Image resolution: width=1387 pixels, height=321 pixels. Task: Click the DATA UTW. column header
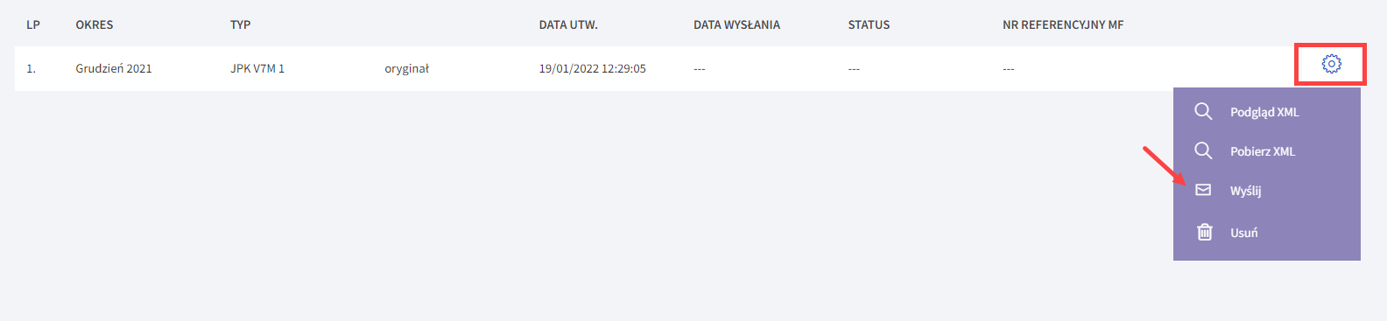tap(568, 24)
